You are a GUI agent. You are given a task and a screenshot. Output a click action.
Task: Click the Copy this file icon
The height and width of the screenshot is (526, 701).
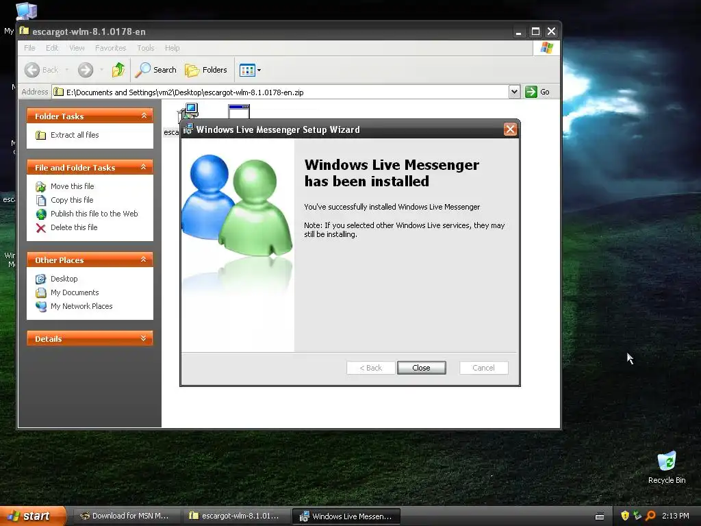point(40,201)
